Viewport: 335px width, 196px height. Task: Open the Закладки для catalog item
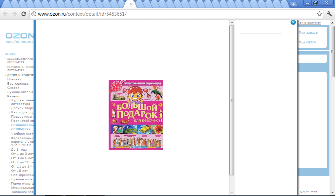point(23,192)
